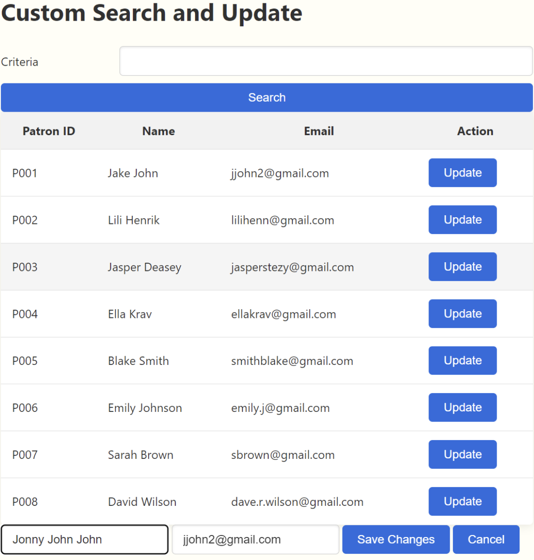Click the Patron ID column header
The image size is (534, 560).
point(49,131)
